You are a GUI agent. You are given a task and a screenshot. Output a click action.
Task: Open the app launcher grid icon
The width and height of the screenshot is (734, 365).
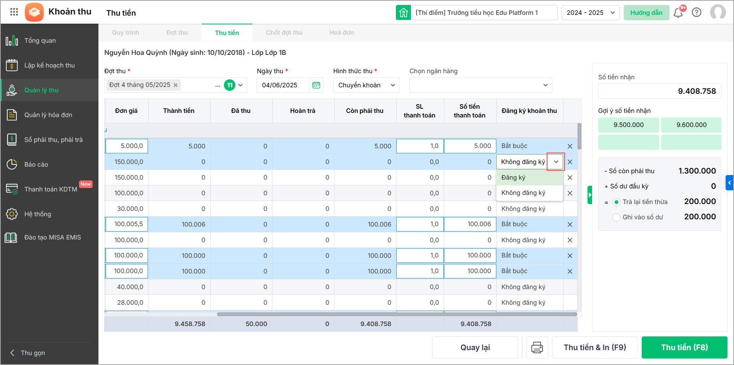pyautogui.click(x=14, y=12)
